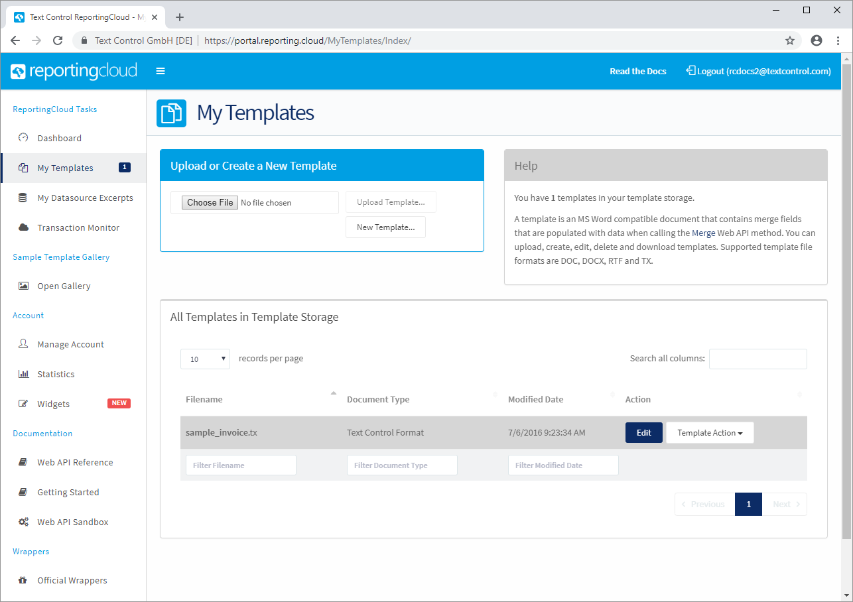Sort by Document Type column header

(x=422, y=399)
